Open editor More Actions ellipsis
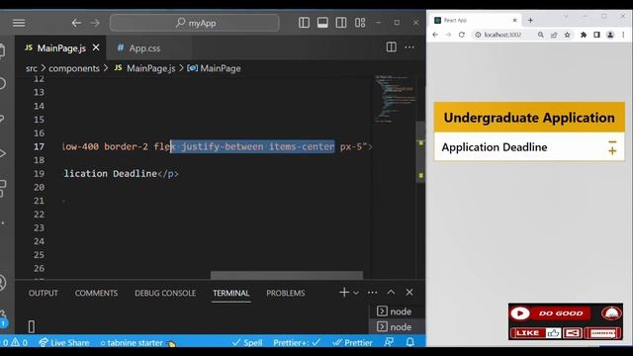The width and height of the screenshot is (633, 356). 409,47
